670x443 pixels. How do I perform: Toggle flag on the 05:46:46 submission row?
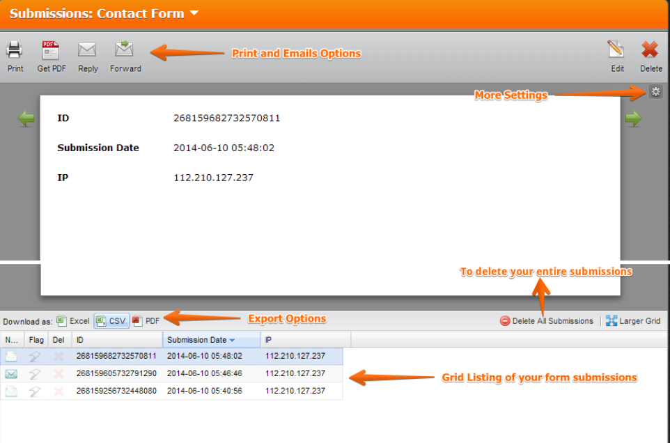[36, 374]
